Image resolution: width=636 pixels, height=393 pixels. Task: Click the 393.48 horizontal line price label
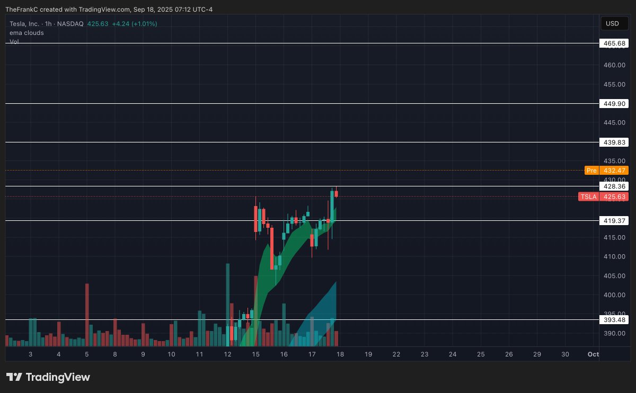[613, 320]
